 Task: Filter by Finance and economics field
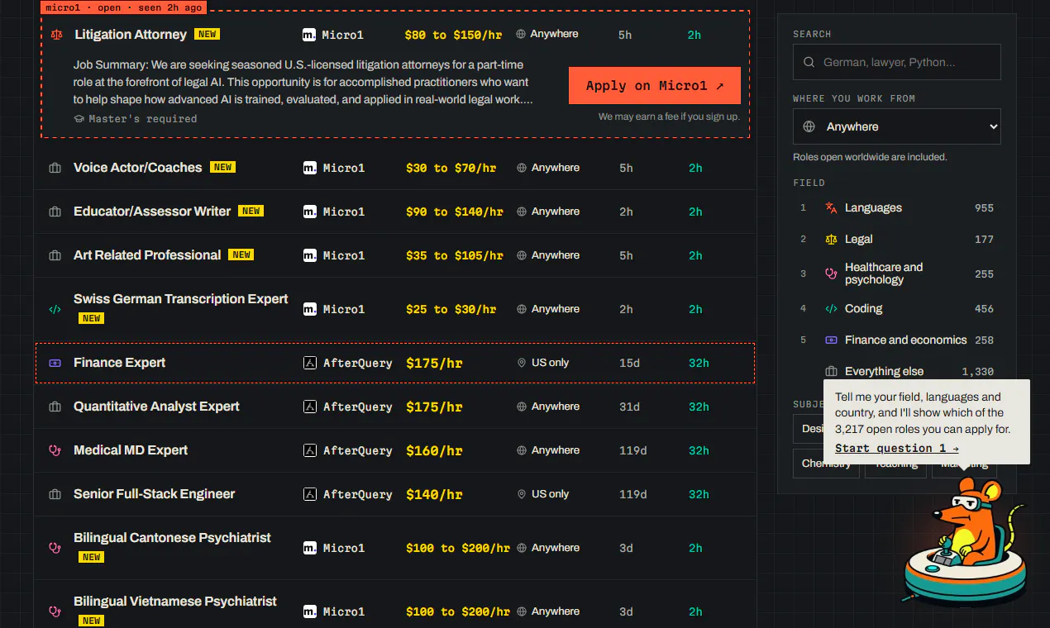[897, 340]
